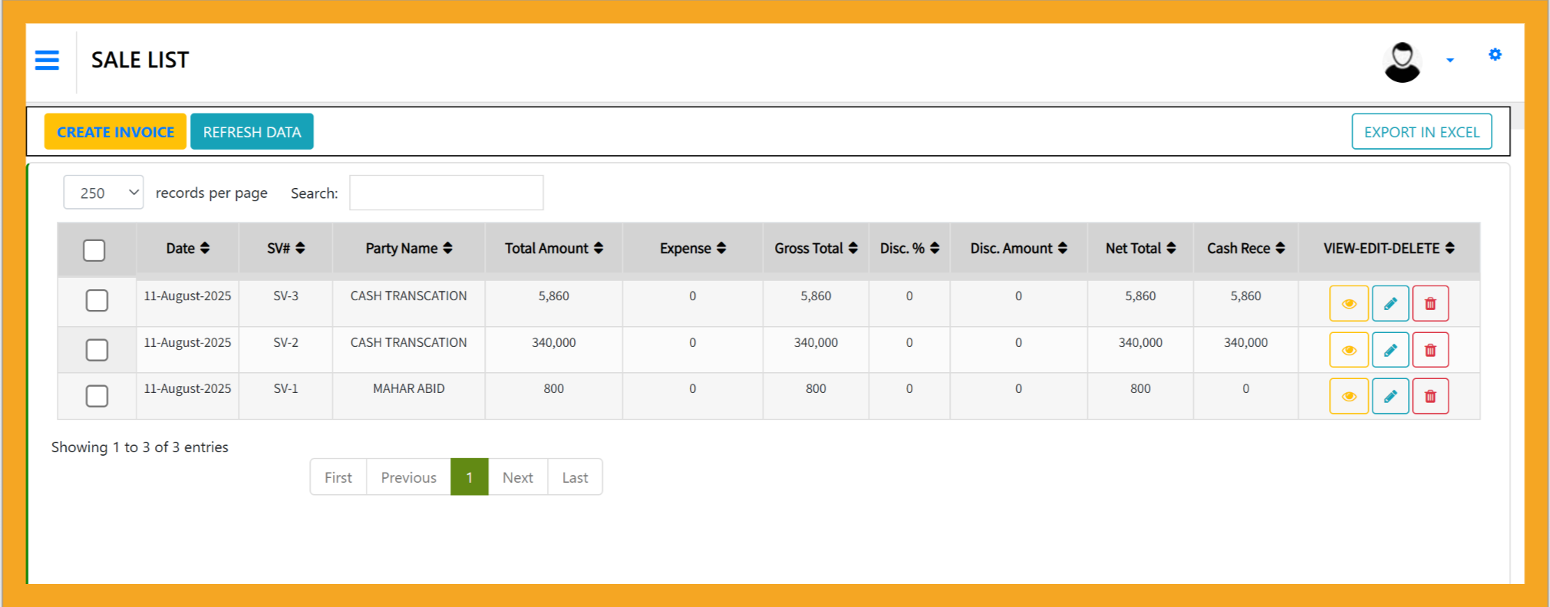Click Next in the pagination bar

[517, 477]
